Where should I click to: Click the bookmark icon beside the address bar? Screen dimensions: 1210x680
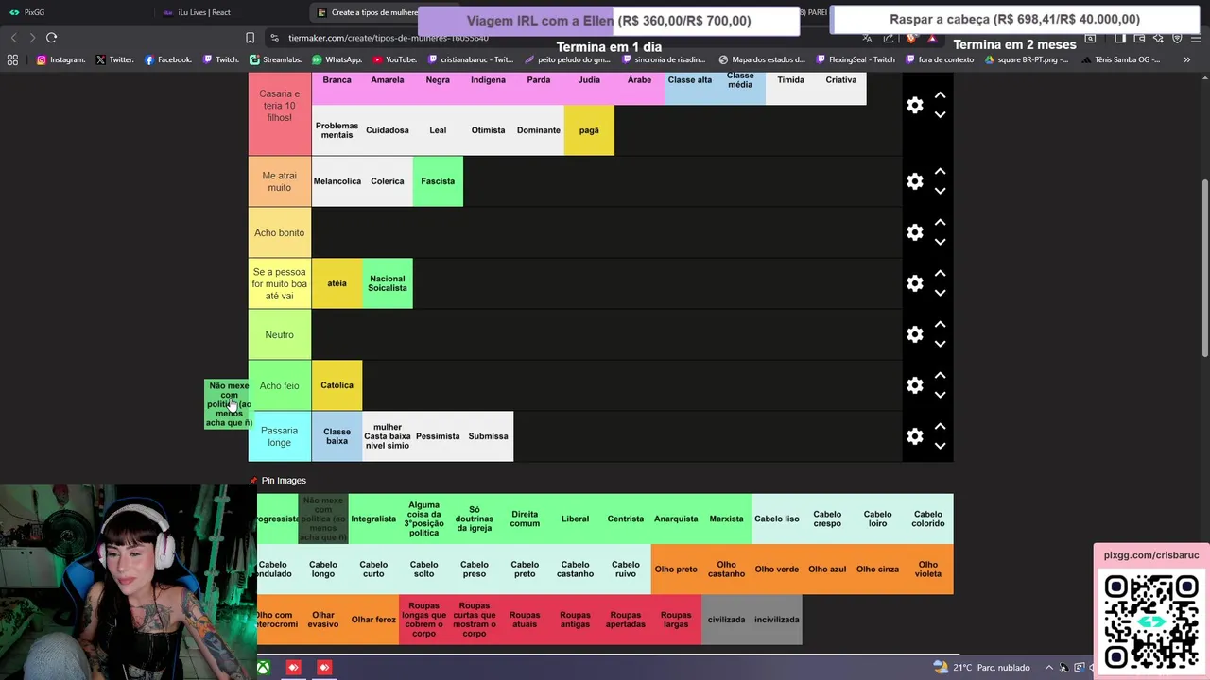tap(250, 38)
